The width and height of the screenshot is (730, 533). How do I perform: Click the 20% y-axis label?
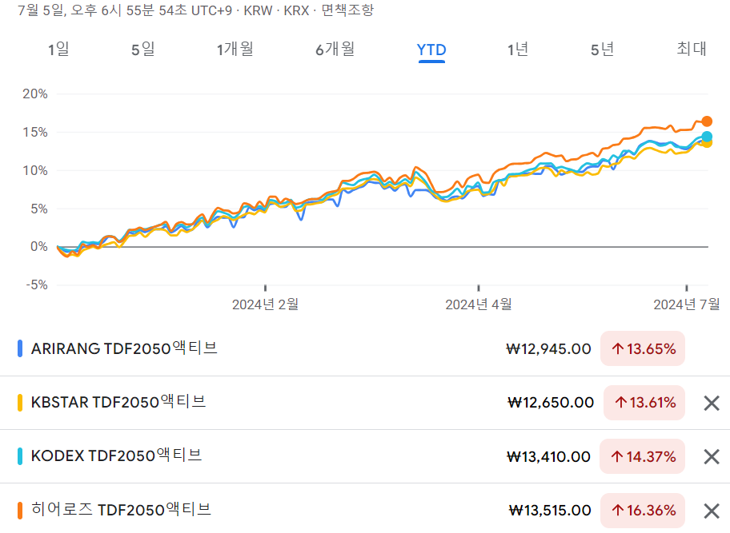click(x=35, y=93)
